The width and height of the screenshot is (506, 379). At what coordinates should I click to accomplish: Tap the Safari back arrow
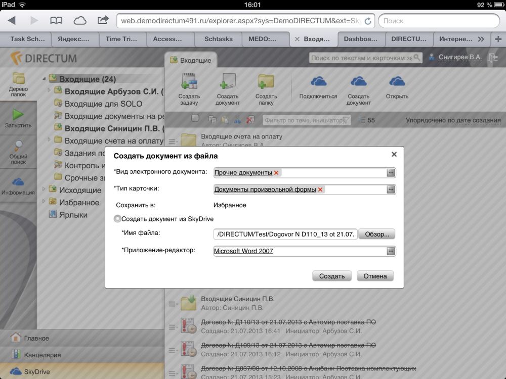pyautogui.click(x=12, y=21)
